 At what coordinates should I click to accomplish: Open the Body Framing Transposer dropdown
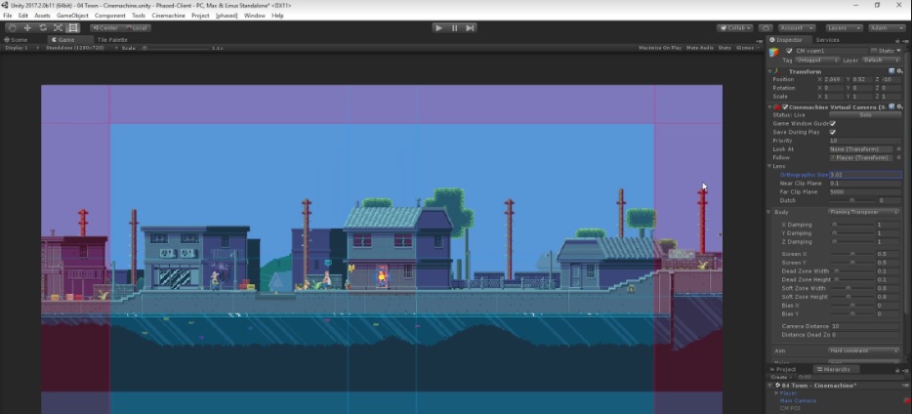click(x=864, y=212)
